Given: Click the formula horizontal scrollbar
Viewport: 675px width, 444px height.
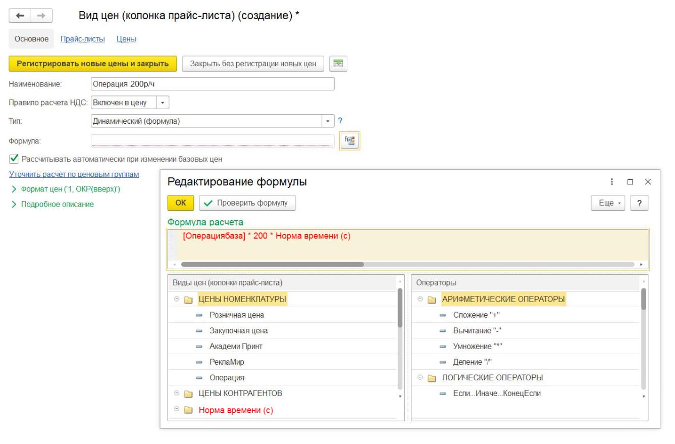Looking at the screenshot, I should pyautogui.click(x=273, y=264).
